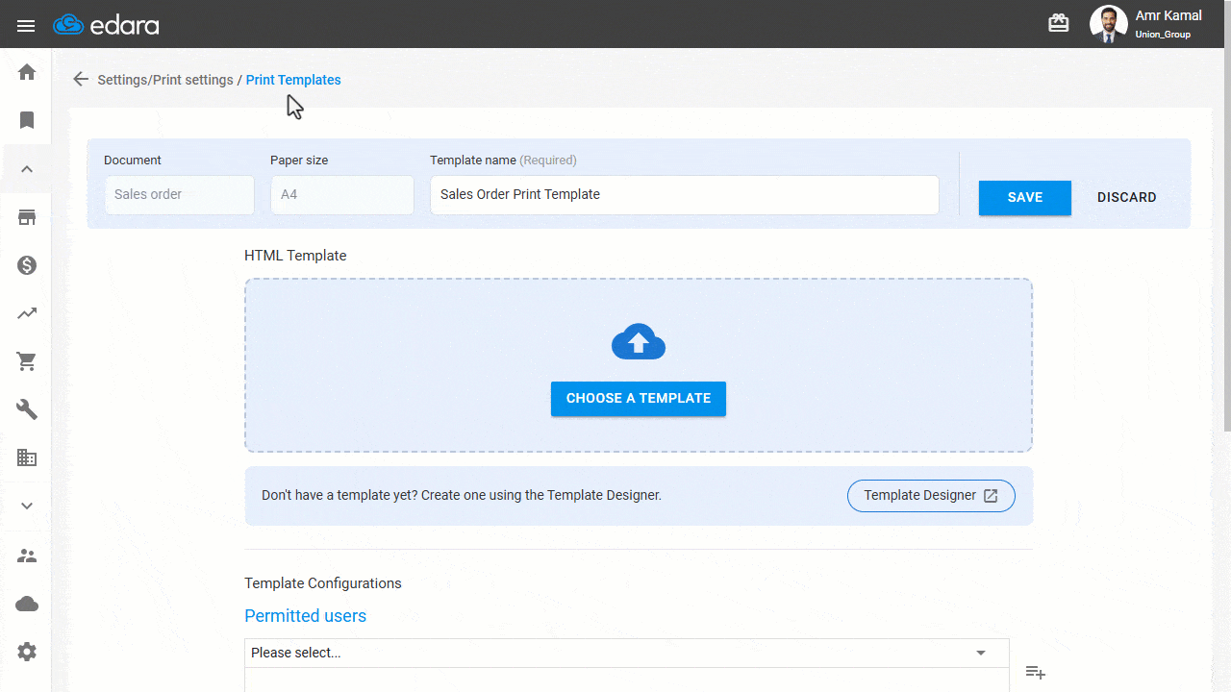The height and width of the screenshot is (692, 1231).
Task: Click Settings/Print settings breadcrumb
Action: point(165,80)
